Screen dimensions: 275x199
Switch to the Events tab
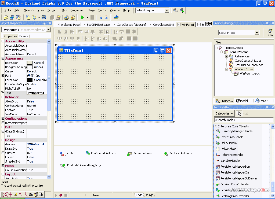coord(24,36)
